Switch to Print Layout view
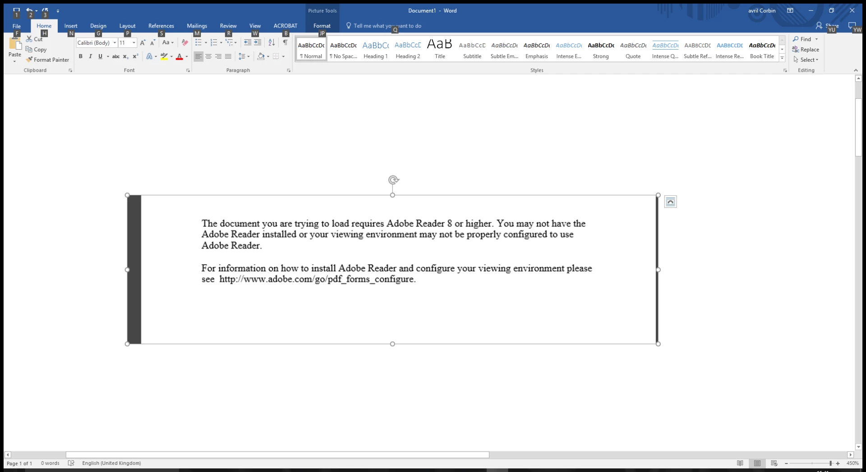 tap(757, 463)
